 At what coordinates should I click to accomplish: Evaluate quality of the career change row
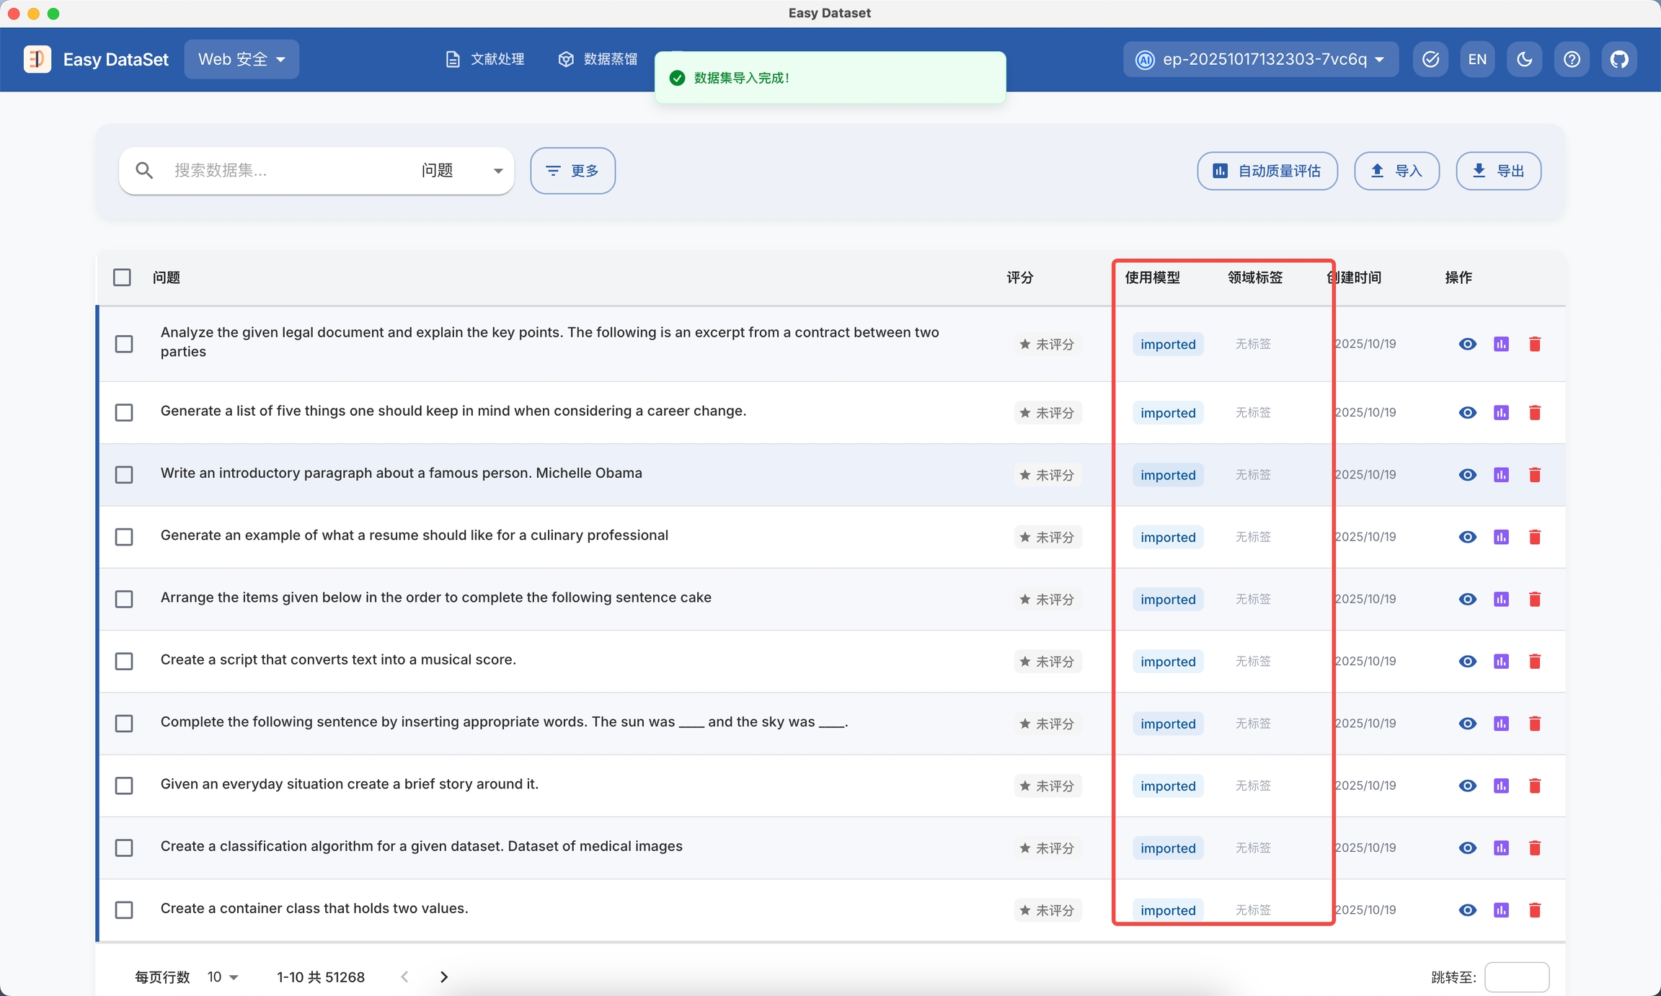pos(1501,413)
